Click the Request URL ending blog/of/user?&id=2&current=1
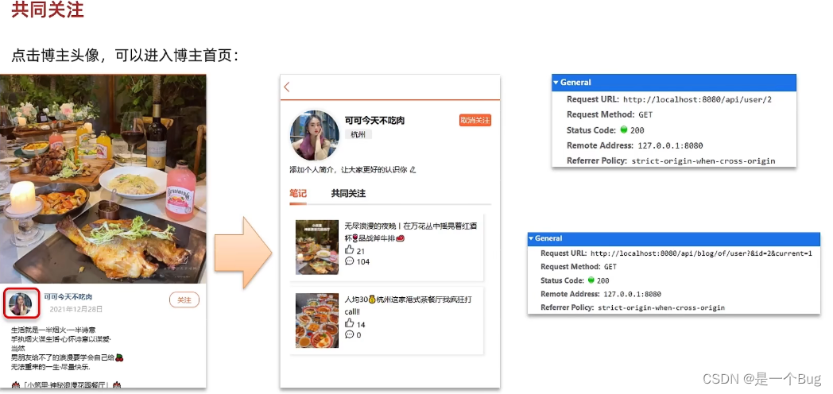 701,253
